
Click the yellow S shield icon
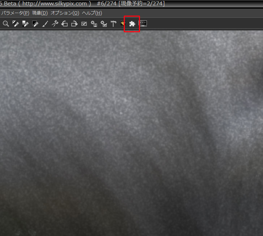click(x=123, y=24)
